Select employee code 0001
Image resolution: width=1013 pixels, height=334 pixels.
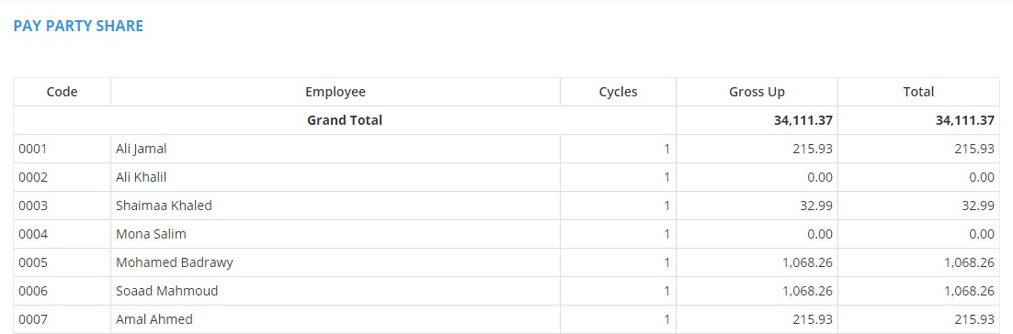coord(33,149)
